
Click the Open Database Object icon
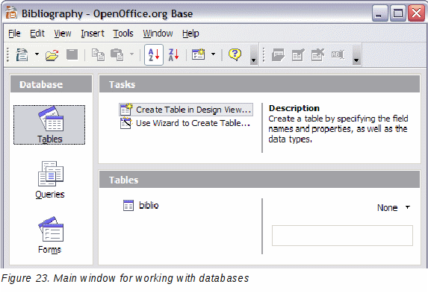coord(278,54)
